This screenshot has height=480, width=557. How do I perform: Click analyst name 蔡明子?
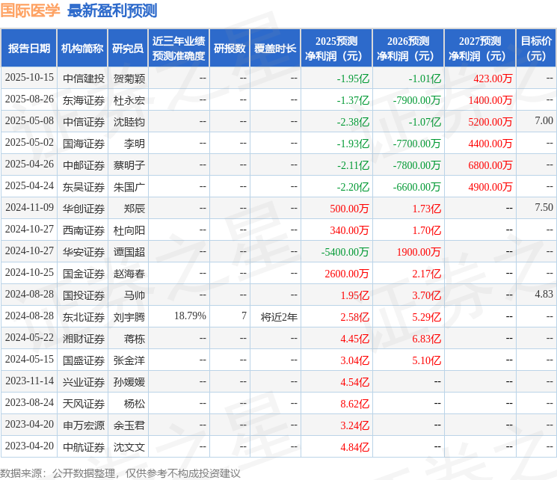pyautogui.click(x=129, y=165)
